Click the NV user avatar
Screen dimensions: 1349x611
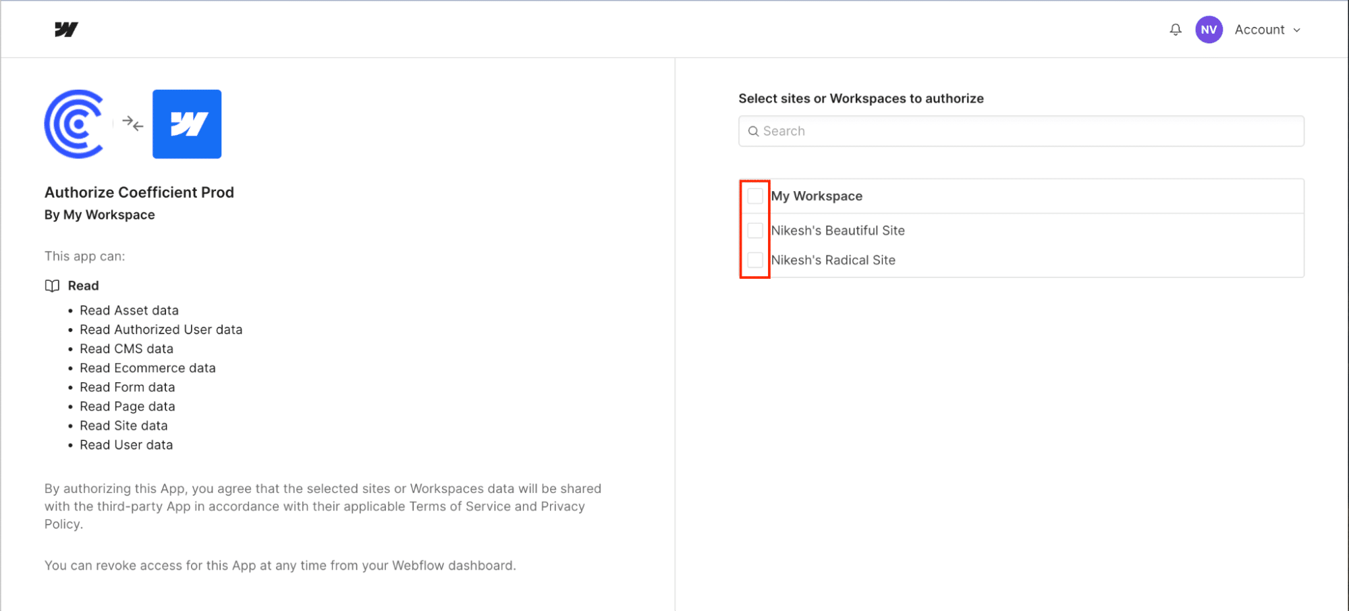tap(1209, 30)
